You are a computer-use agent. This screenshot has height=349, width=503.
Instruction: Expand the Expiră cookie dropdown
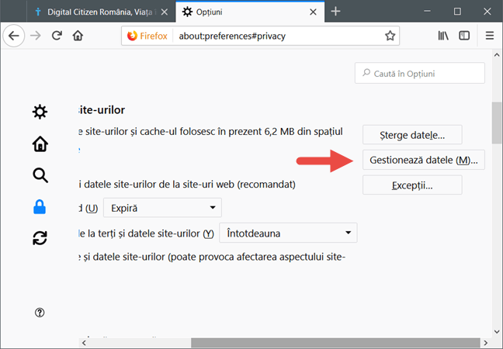click(x=162, y=208)
